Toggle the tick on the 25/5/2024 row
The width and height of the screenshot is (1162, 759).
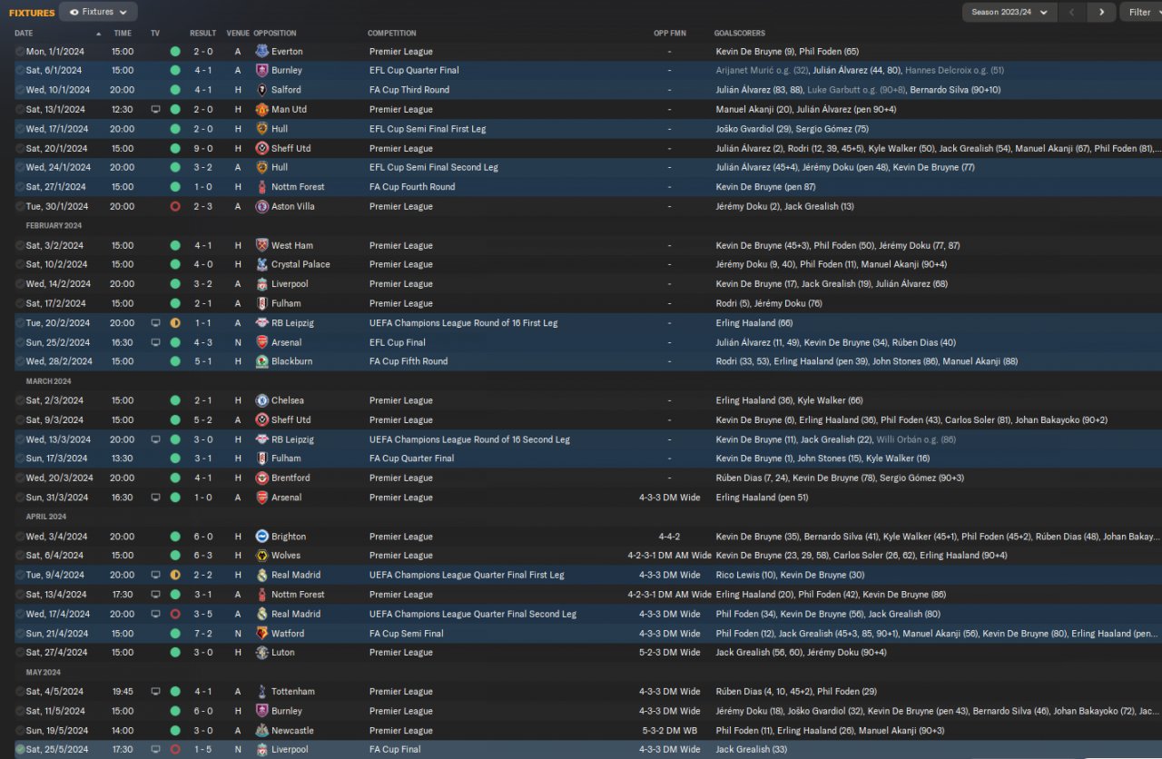point(20,750)
